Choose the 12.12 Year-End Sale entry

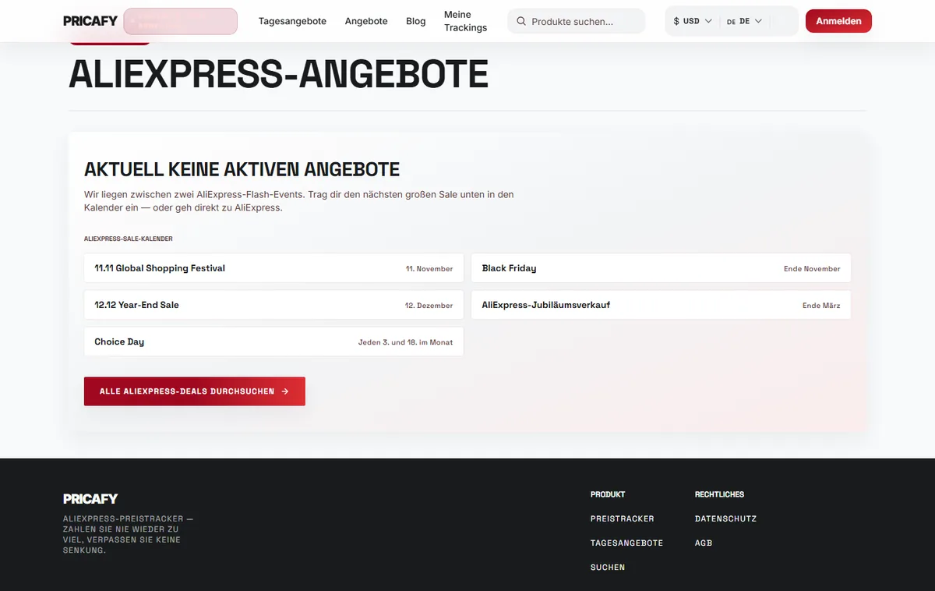273,305
